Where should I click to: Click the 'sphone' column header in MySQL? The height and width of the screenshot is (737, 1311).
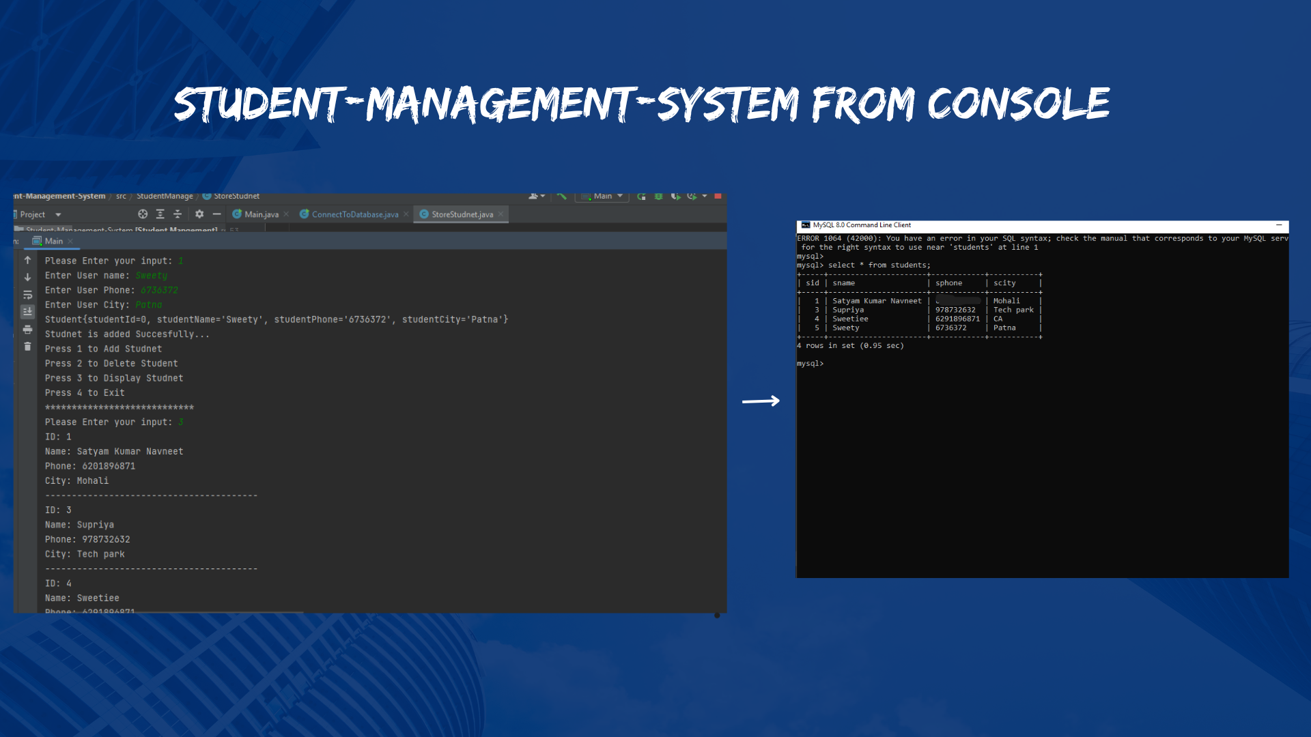click(948, 283)
